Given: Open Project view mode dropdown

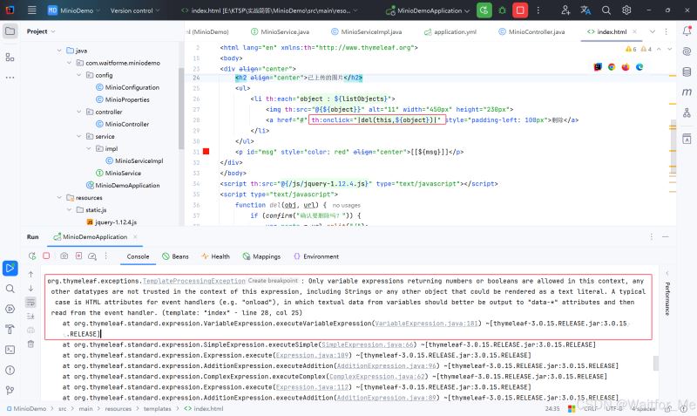Looking at the screenshot, I should click(x=41, y=31).
